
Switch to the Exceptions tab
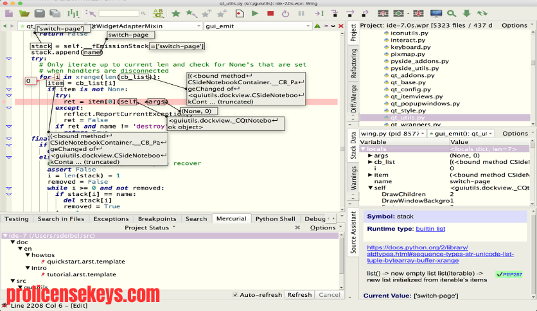111,219
